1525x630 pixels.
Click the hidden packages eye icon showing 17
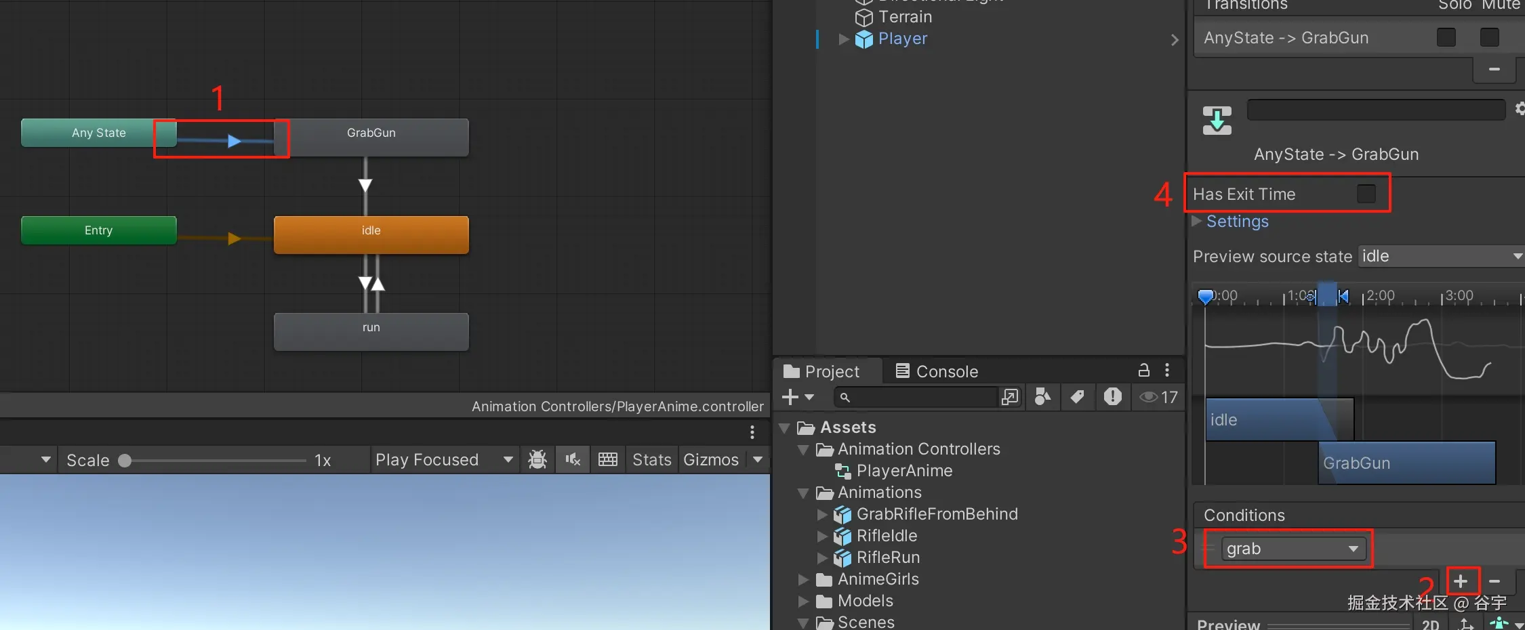point(1158,397)
